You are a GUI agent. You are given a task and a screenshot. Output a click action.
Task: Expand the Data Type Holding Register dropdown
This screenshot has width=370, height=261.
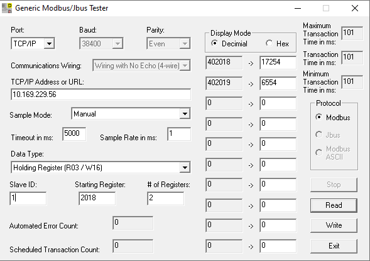pos(101,167)
